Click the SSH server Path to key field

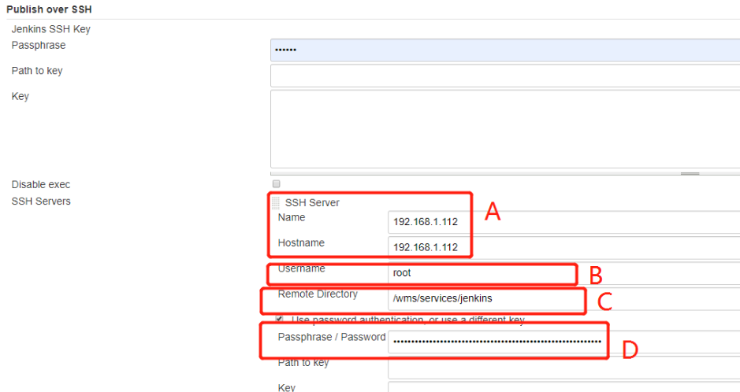click(x=564, y=367)
